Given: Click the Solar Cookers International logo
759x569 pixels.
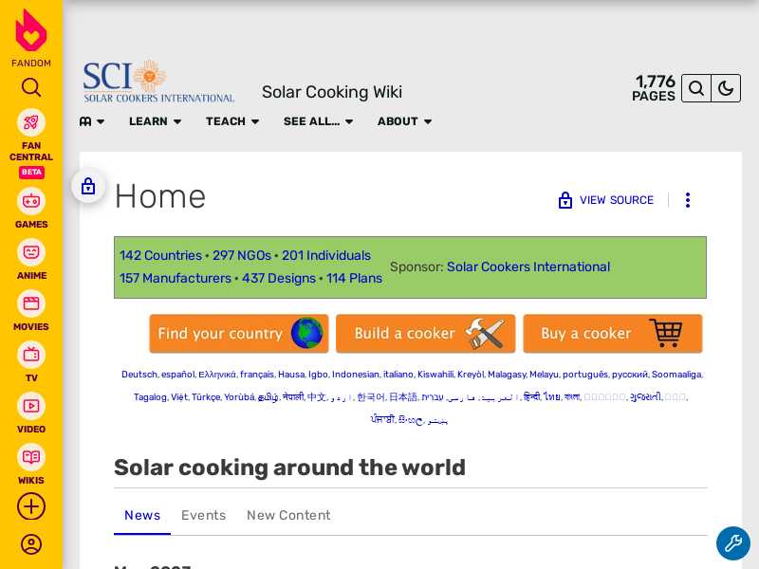Looking at the screenshot, I should point(157,82).
